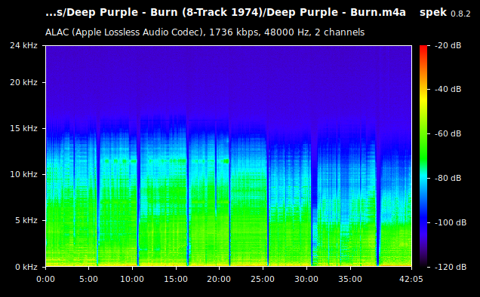Click the '20 kHz' frequency axis label
Image resolution: width=480 pixels, height=297 pixels.
pos(23,82)
